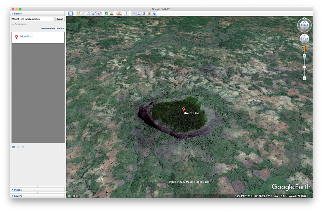The height and width of the screenshot is (212, 323).
Task: Save image of the current view
Action: (x=144, y=14)
